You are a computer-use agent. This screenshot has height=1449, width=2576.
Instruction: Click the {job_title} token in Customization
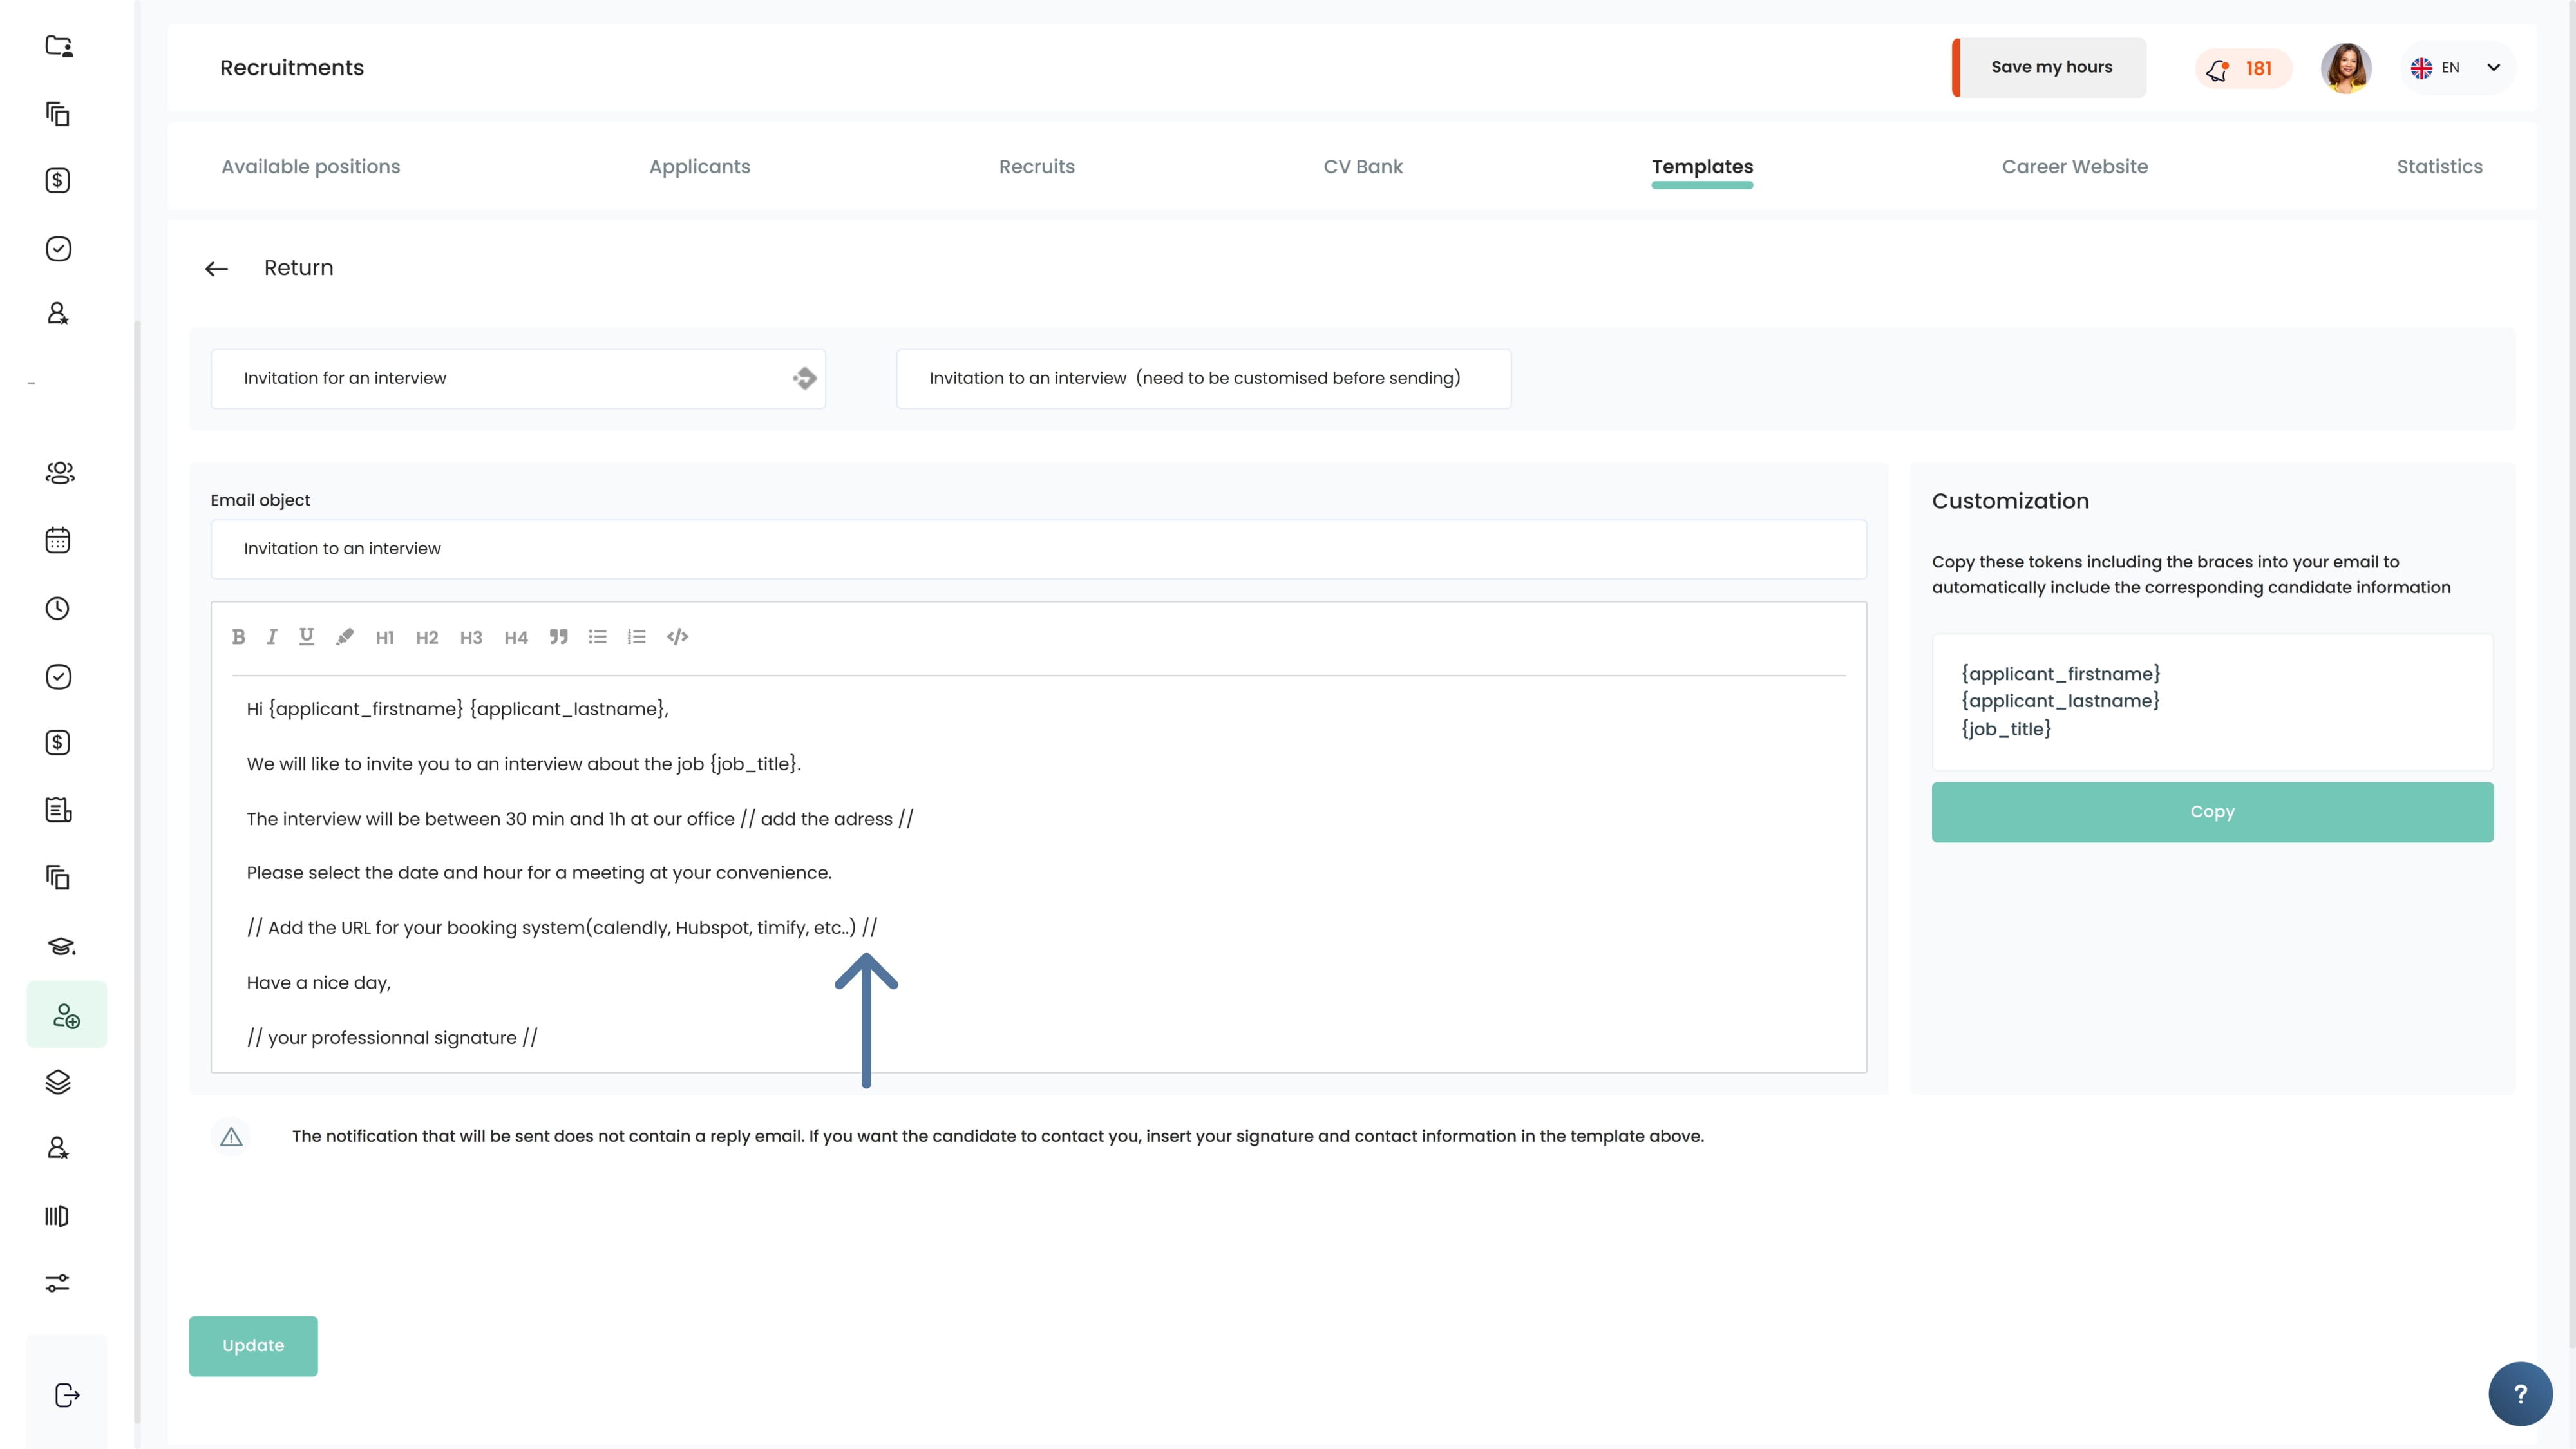coord(2006,729)
